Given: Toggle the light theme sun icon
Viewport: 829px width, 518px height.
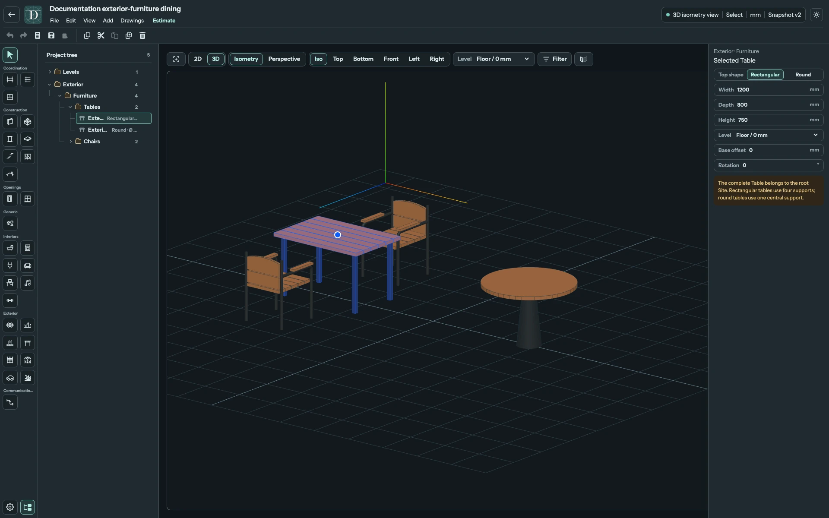Looking at the screenshot, I should (x=816, y=15).
